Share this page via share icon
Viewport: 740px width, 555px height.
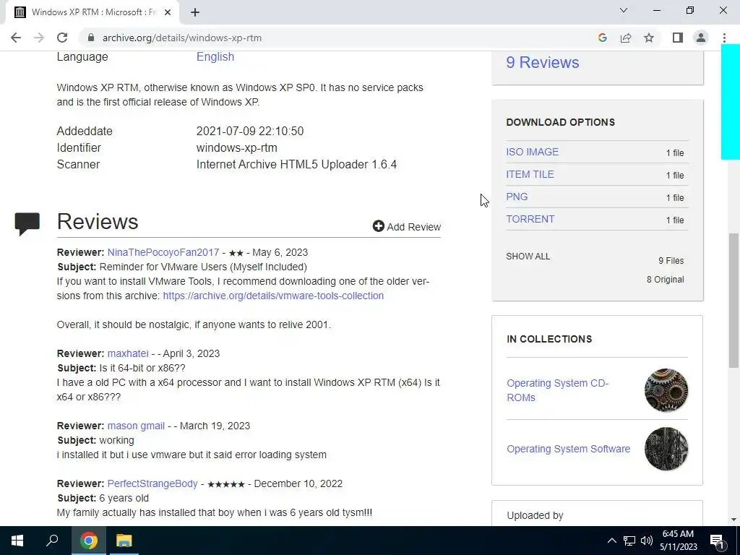point(626,38)
